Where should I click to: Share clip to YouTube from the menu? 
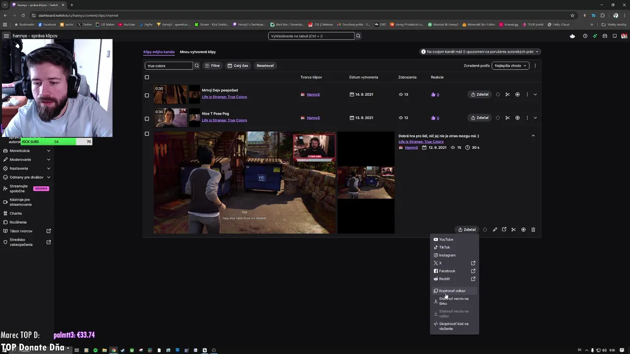pos(454,239)
